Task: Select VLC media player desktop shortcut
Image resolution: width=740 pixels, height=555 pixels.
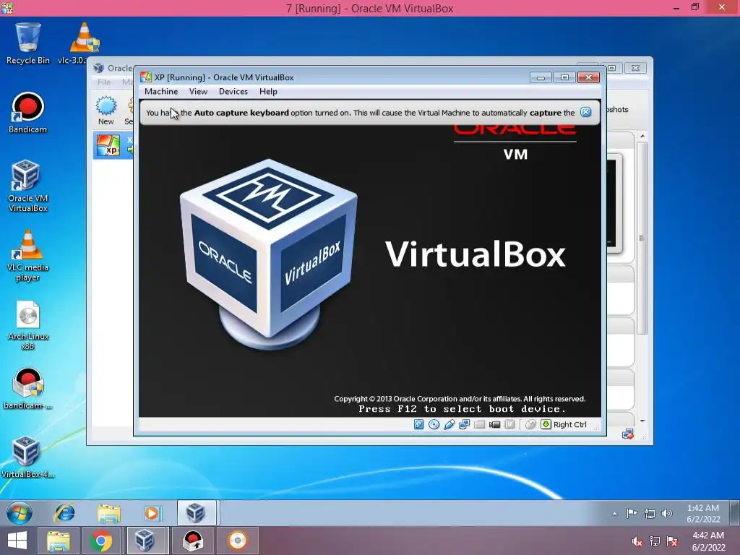Action: (x=28, y=255)
